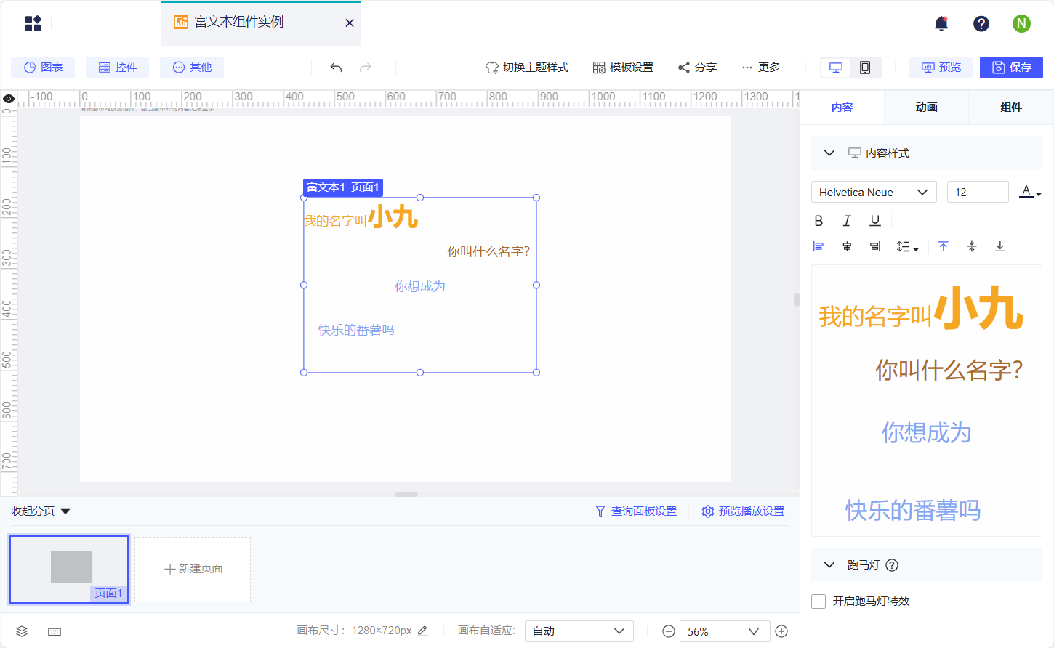Center text horizontally
This screenshot has width=1054, height=648.
pos(847,247)
